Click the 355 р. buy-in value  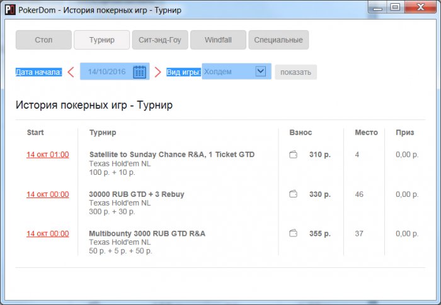pyautogui.click(x=320, y=233)
